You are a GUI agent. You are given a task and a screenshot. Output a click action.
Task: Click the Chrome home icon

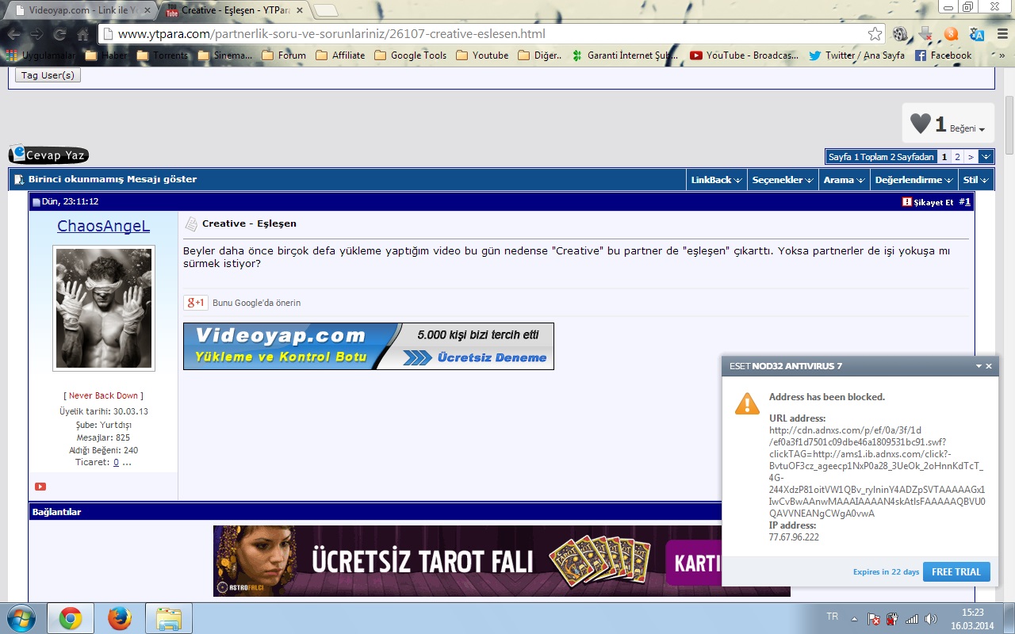81,34
